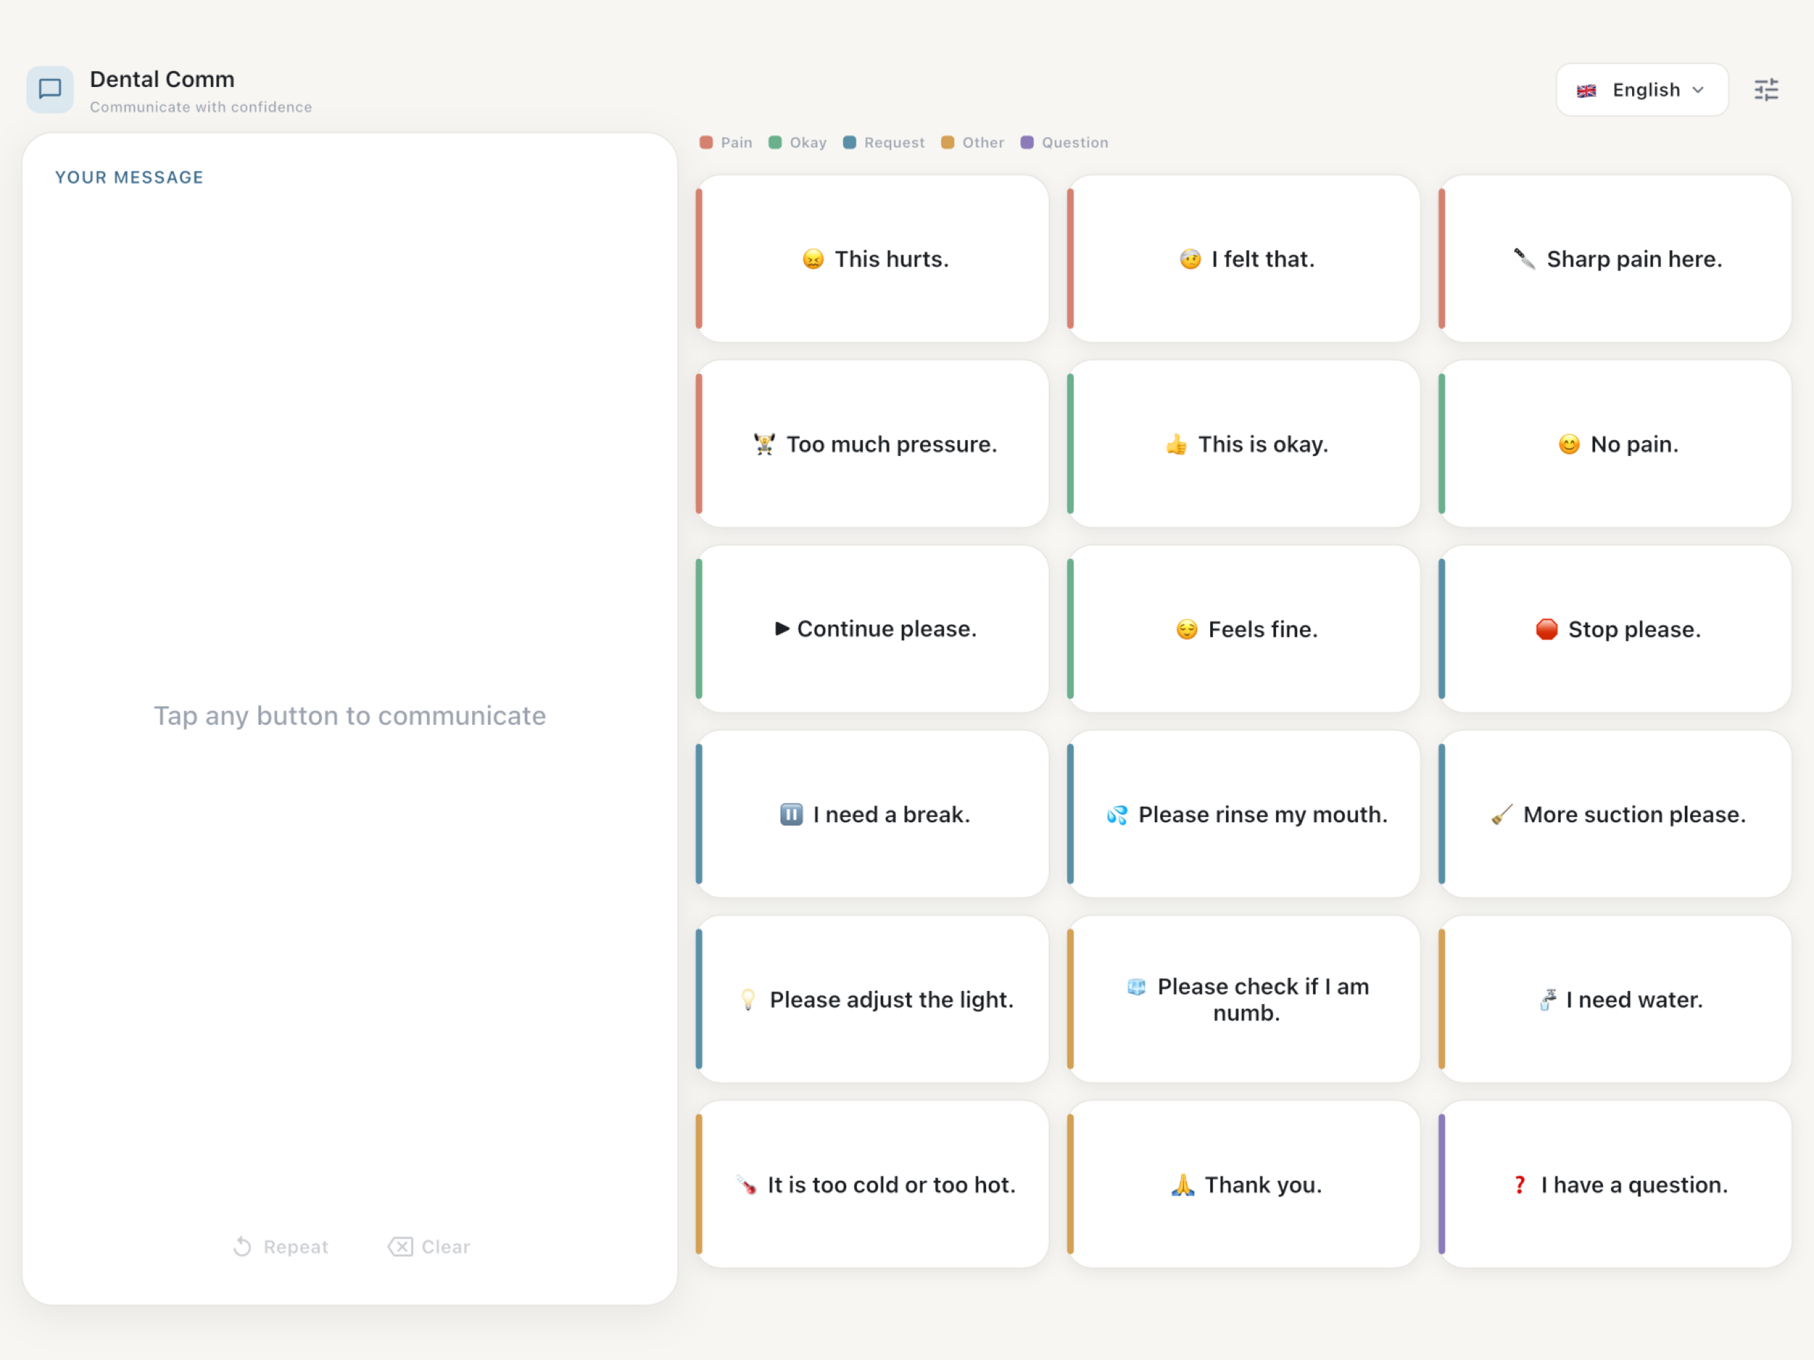Tap the 'No pain.' button
This screenshot has width=1814, height=1360.
[1615, 444]
